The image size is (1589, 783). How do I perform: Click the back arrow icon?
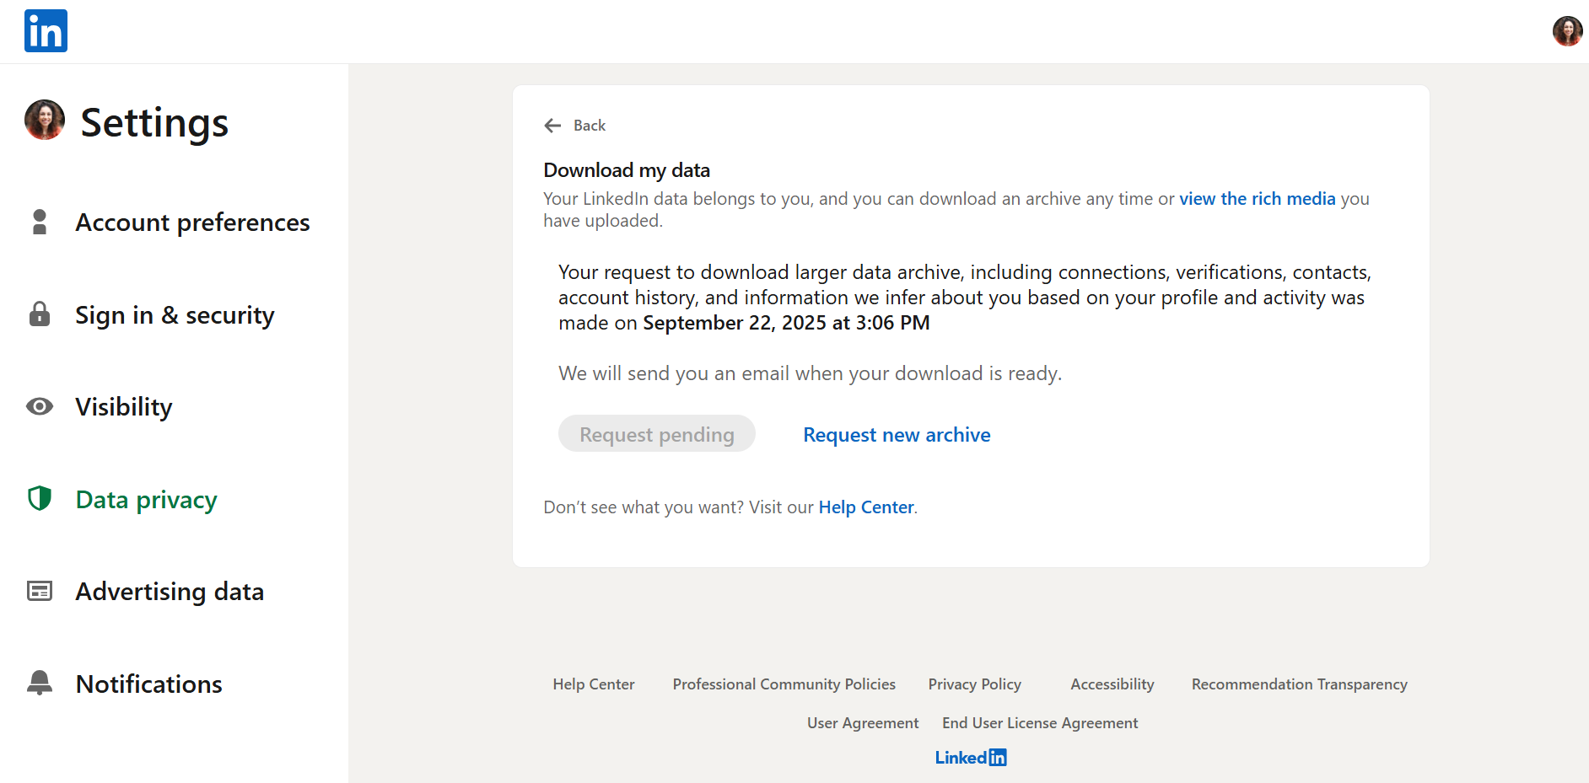pyautogui.click(x=552, y=126)
